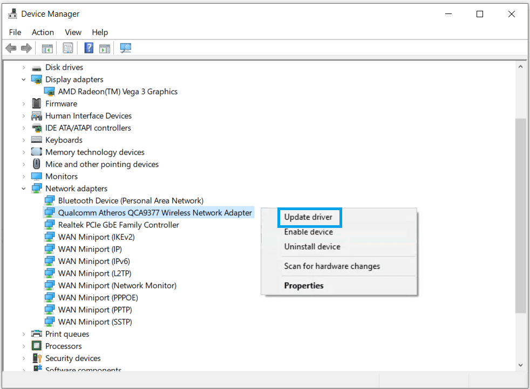Click the Back arrow toolbar icon
Image resolution: width=530 pixels, height=389 pixels.
coord(11,48)
